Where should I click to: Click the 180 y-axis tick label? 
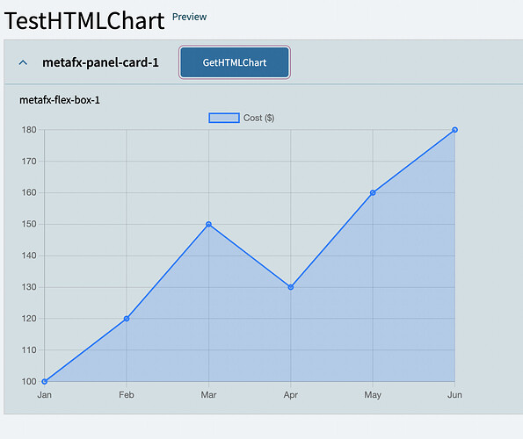point(29,130)
